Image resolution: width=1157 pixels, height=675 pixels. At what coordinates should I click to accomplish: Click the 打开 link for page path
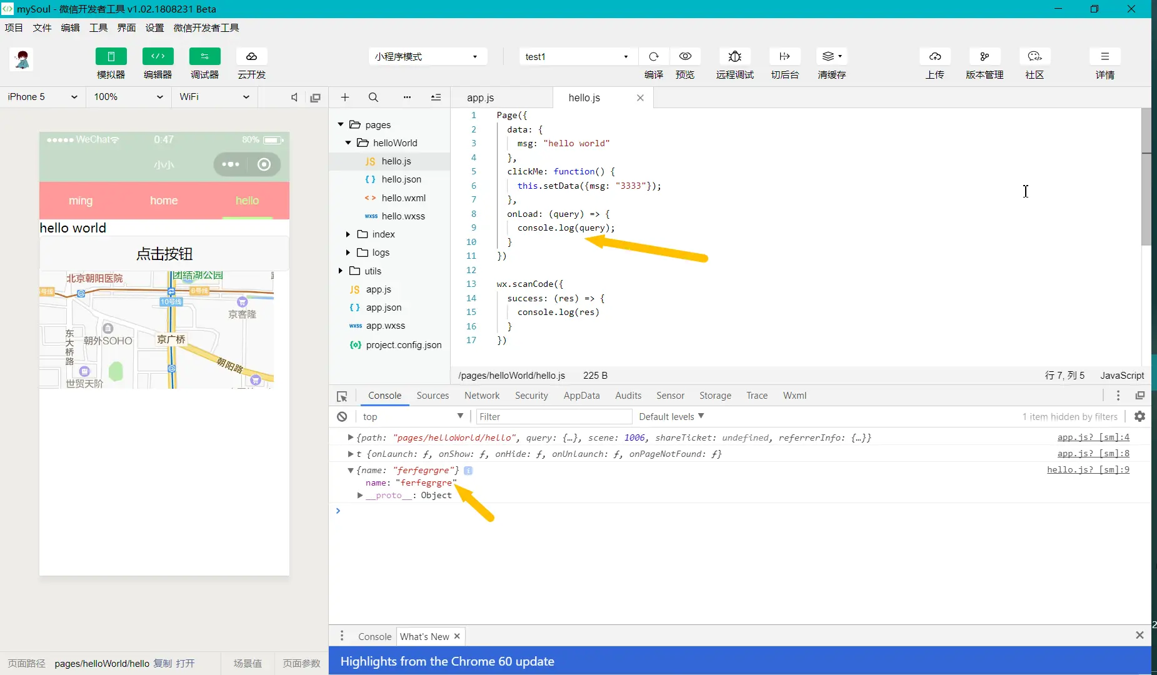186,664
